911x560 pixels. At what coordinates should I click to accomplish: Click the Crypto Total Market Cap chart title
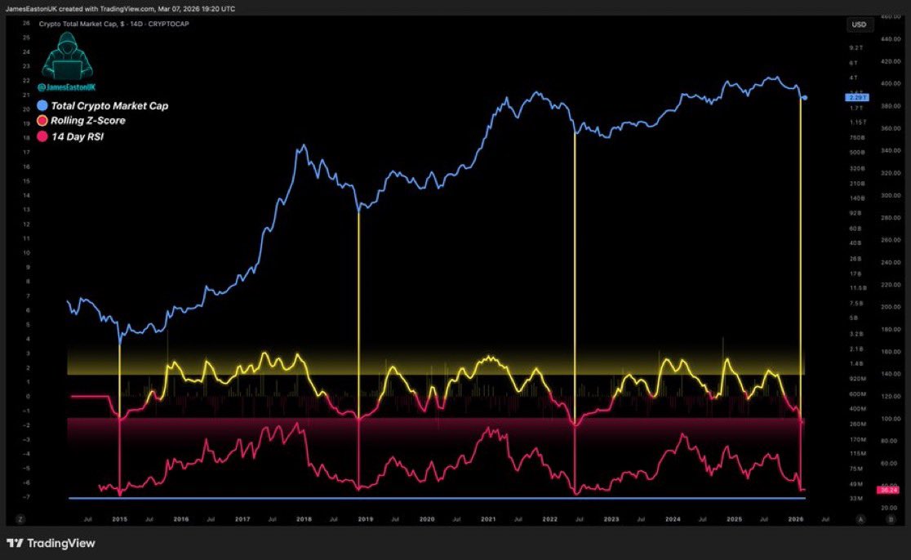tap(114, 24)
